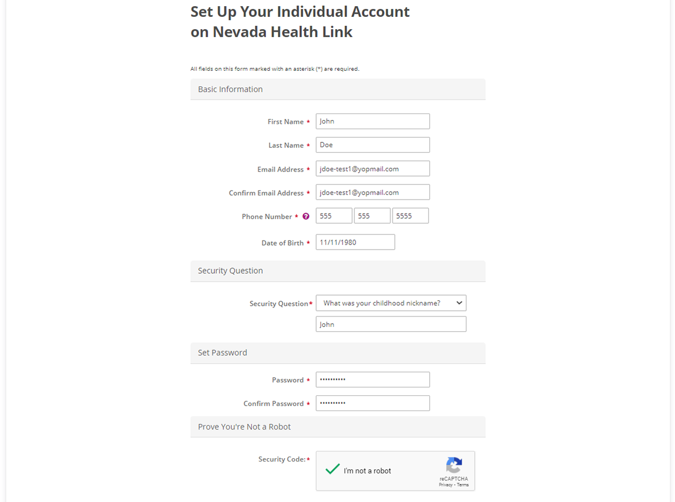Click the Confirm Password field
The height and width of the screenshot is (502, 675).
[x=373, y=403]
